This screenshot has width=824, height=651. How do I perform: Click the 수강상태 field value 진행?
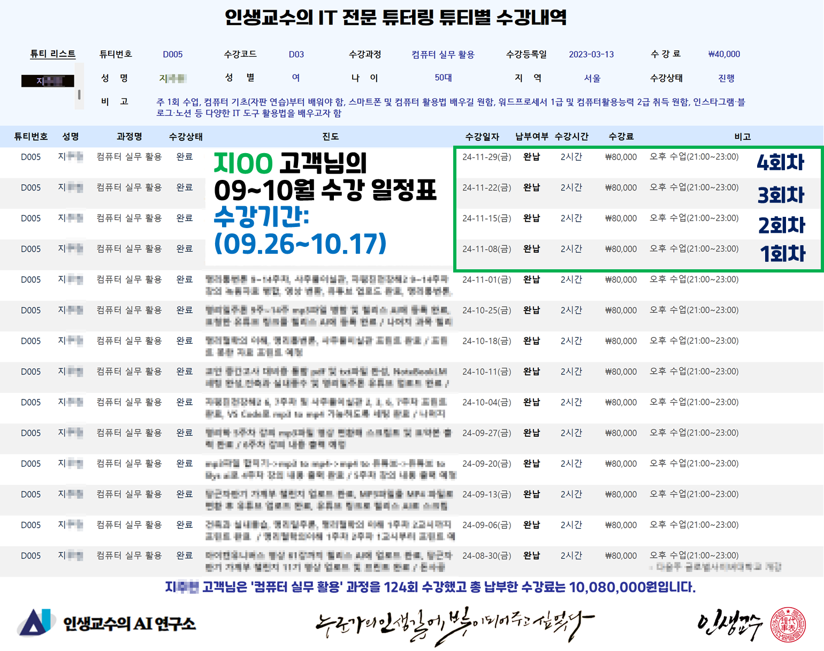pyautogui.click(x=726, y=78)
